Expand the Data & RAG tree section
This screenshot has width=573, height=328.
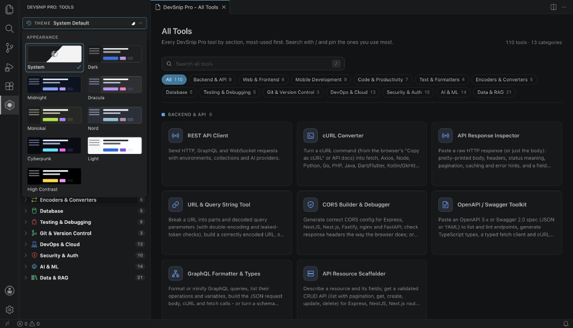click(x=85, y=278)
